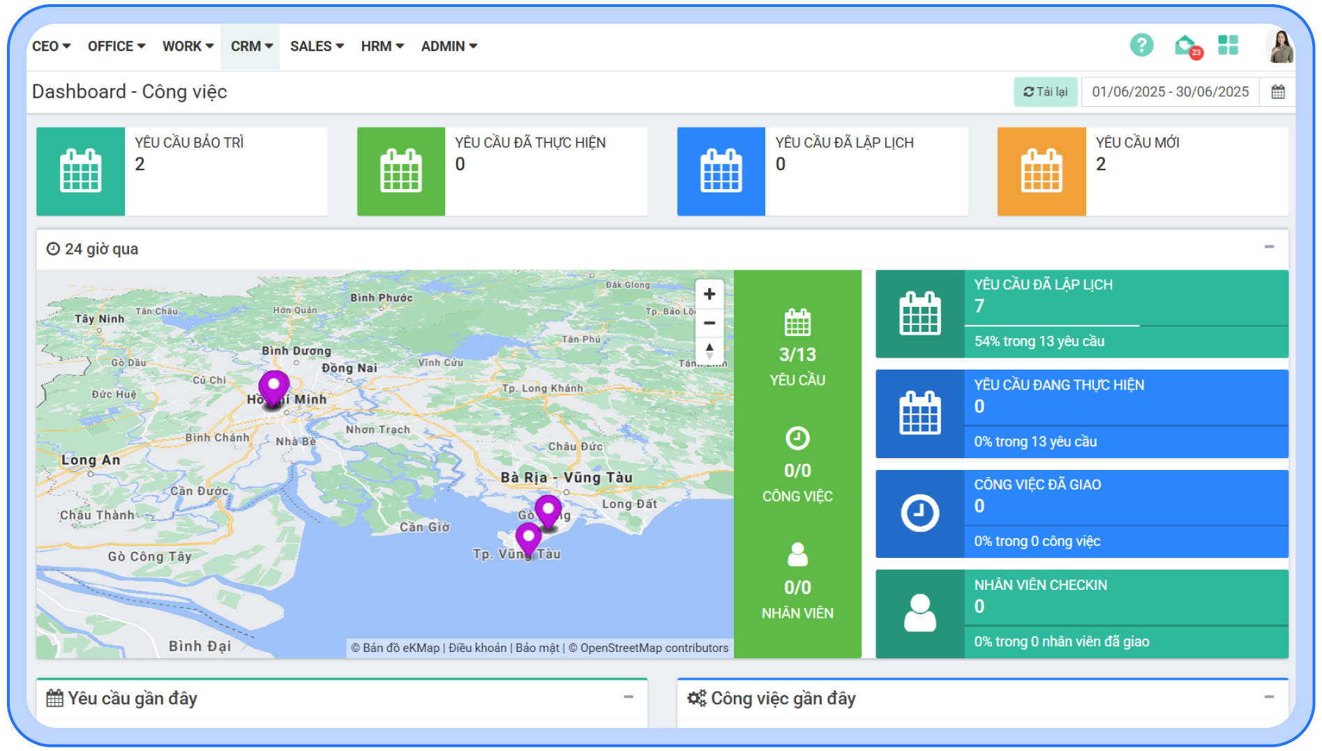The image size is (1322, 751).
Task: Collapse the Công việc gần đây panel
Action: [1269, 697]
